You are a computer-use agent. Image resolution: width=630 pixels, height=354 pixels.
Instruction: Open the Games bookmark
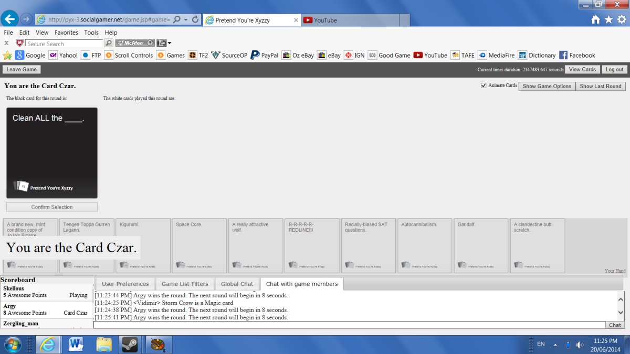point(171,55)
